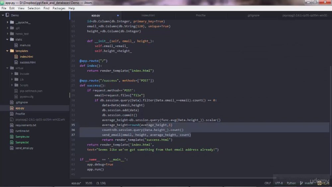Image resolution: width=332 pixels, height=187 pixels.
Task: Click the modified dot on app.py tab
Action: click(118, 16)
